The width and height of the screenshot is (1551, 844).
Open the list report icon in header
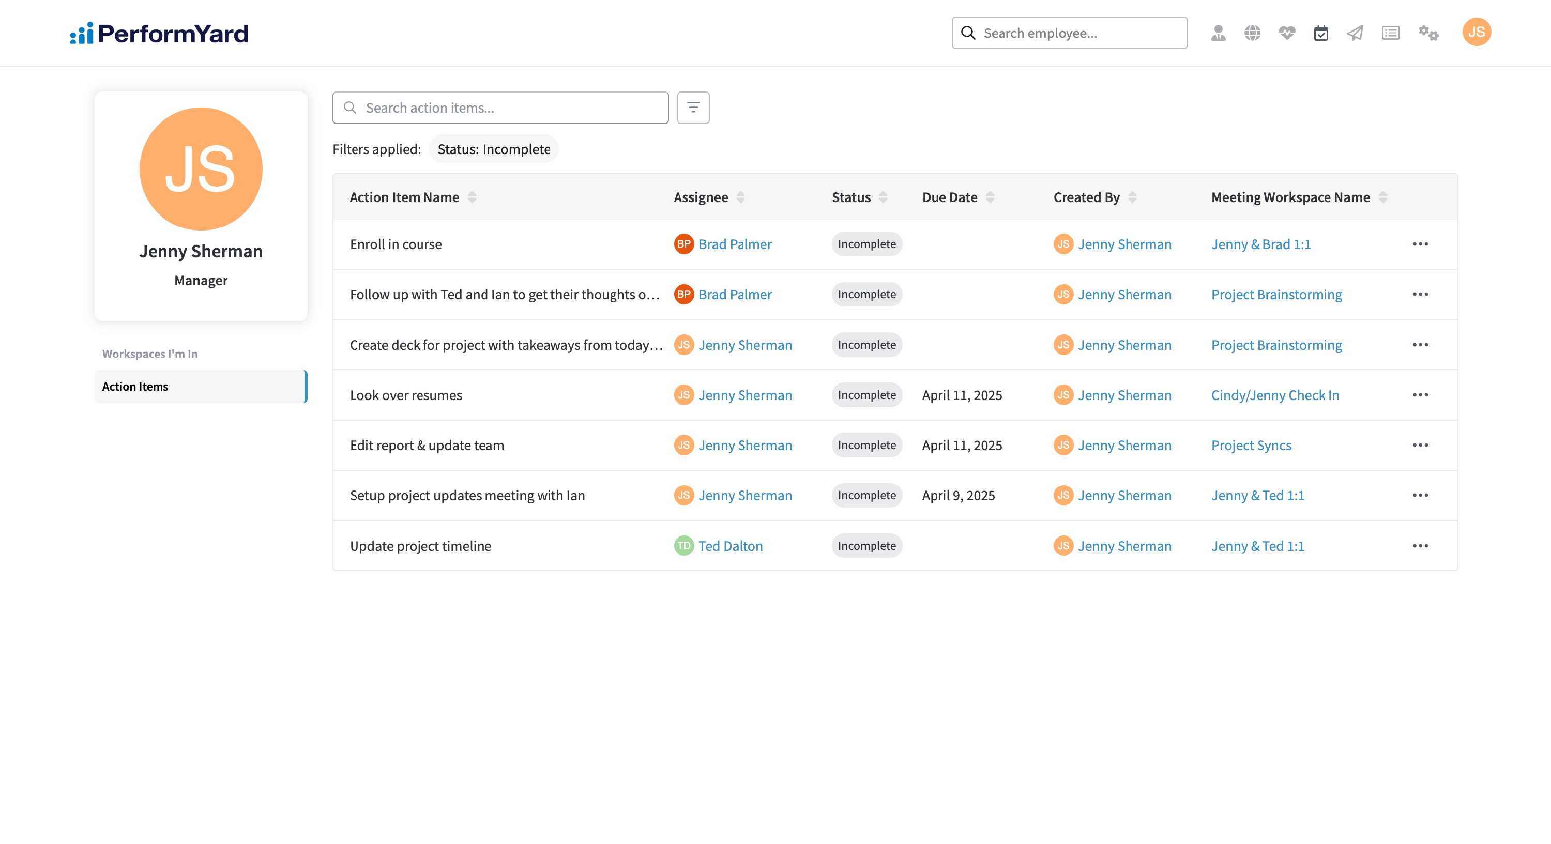1390,33
